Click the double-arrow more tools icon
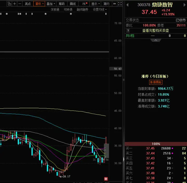 (115, 4)
